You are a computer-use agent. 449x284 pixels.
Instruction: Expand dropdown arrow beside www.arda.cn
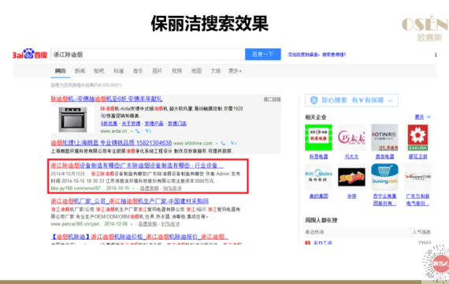coord(132,131)
